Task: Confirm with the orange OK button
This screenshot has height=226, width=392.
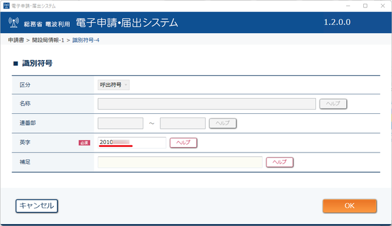Action: coord(350,206)
